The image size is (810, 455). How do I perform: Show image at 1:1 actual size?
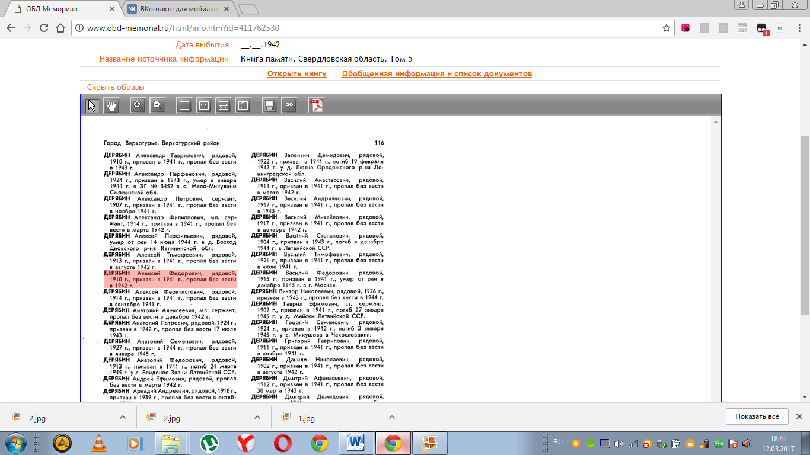coord(203,105)
